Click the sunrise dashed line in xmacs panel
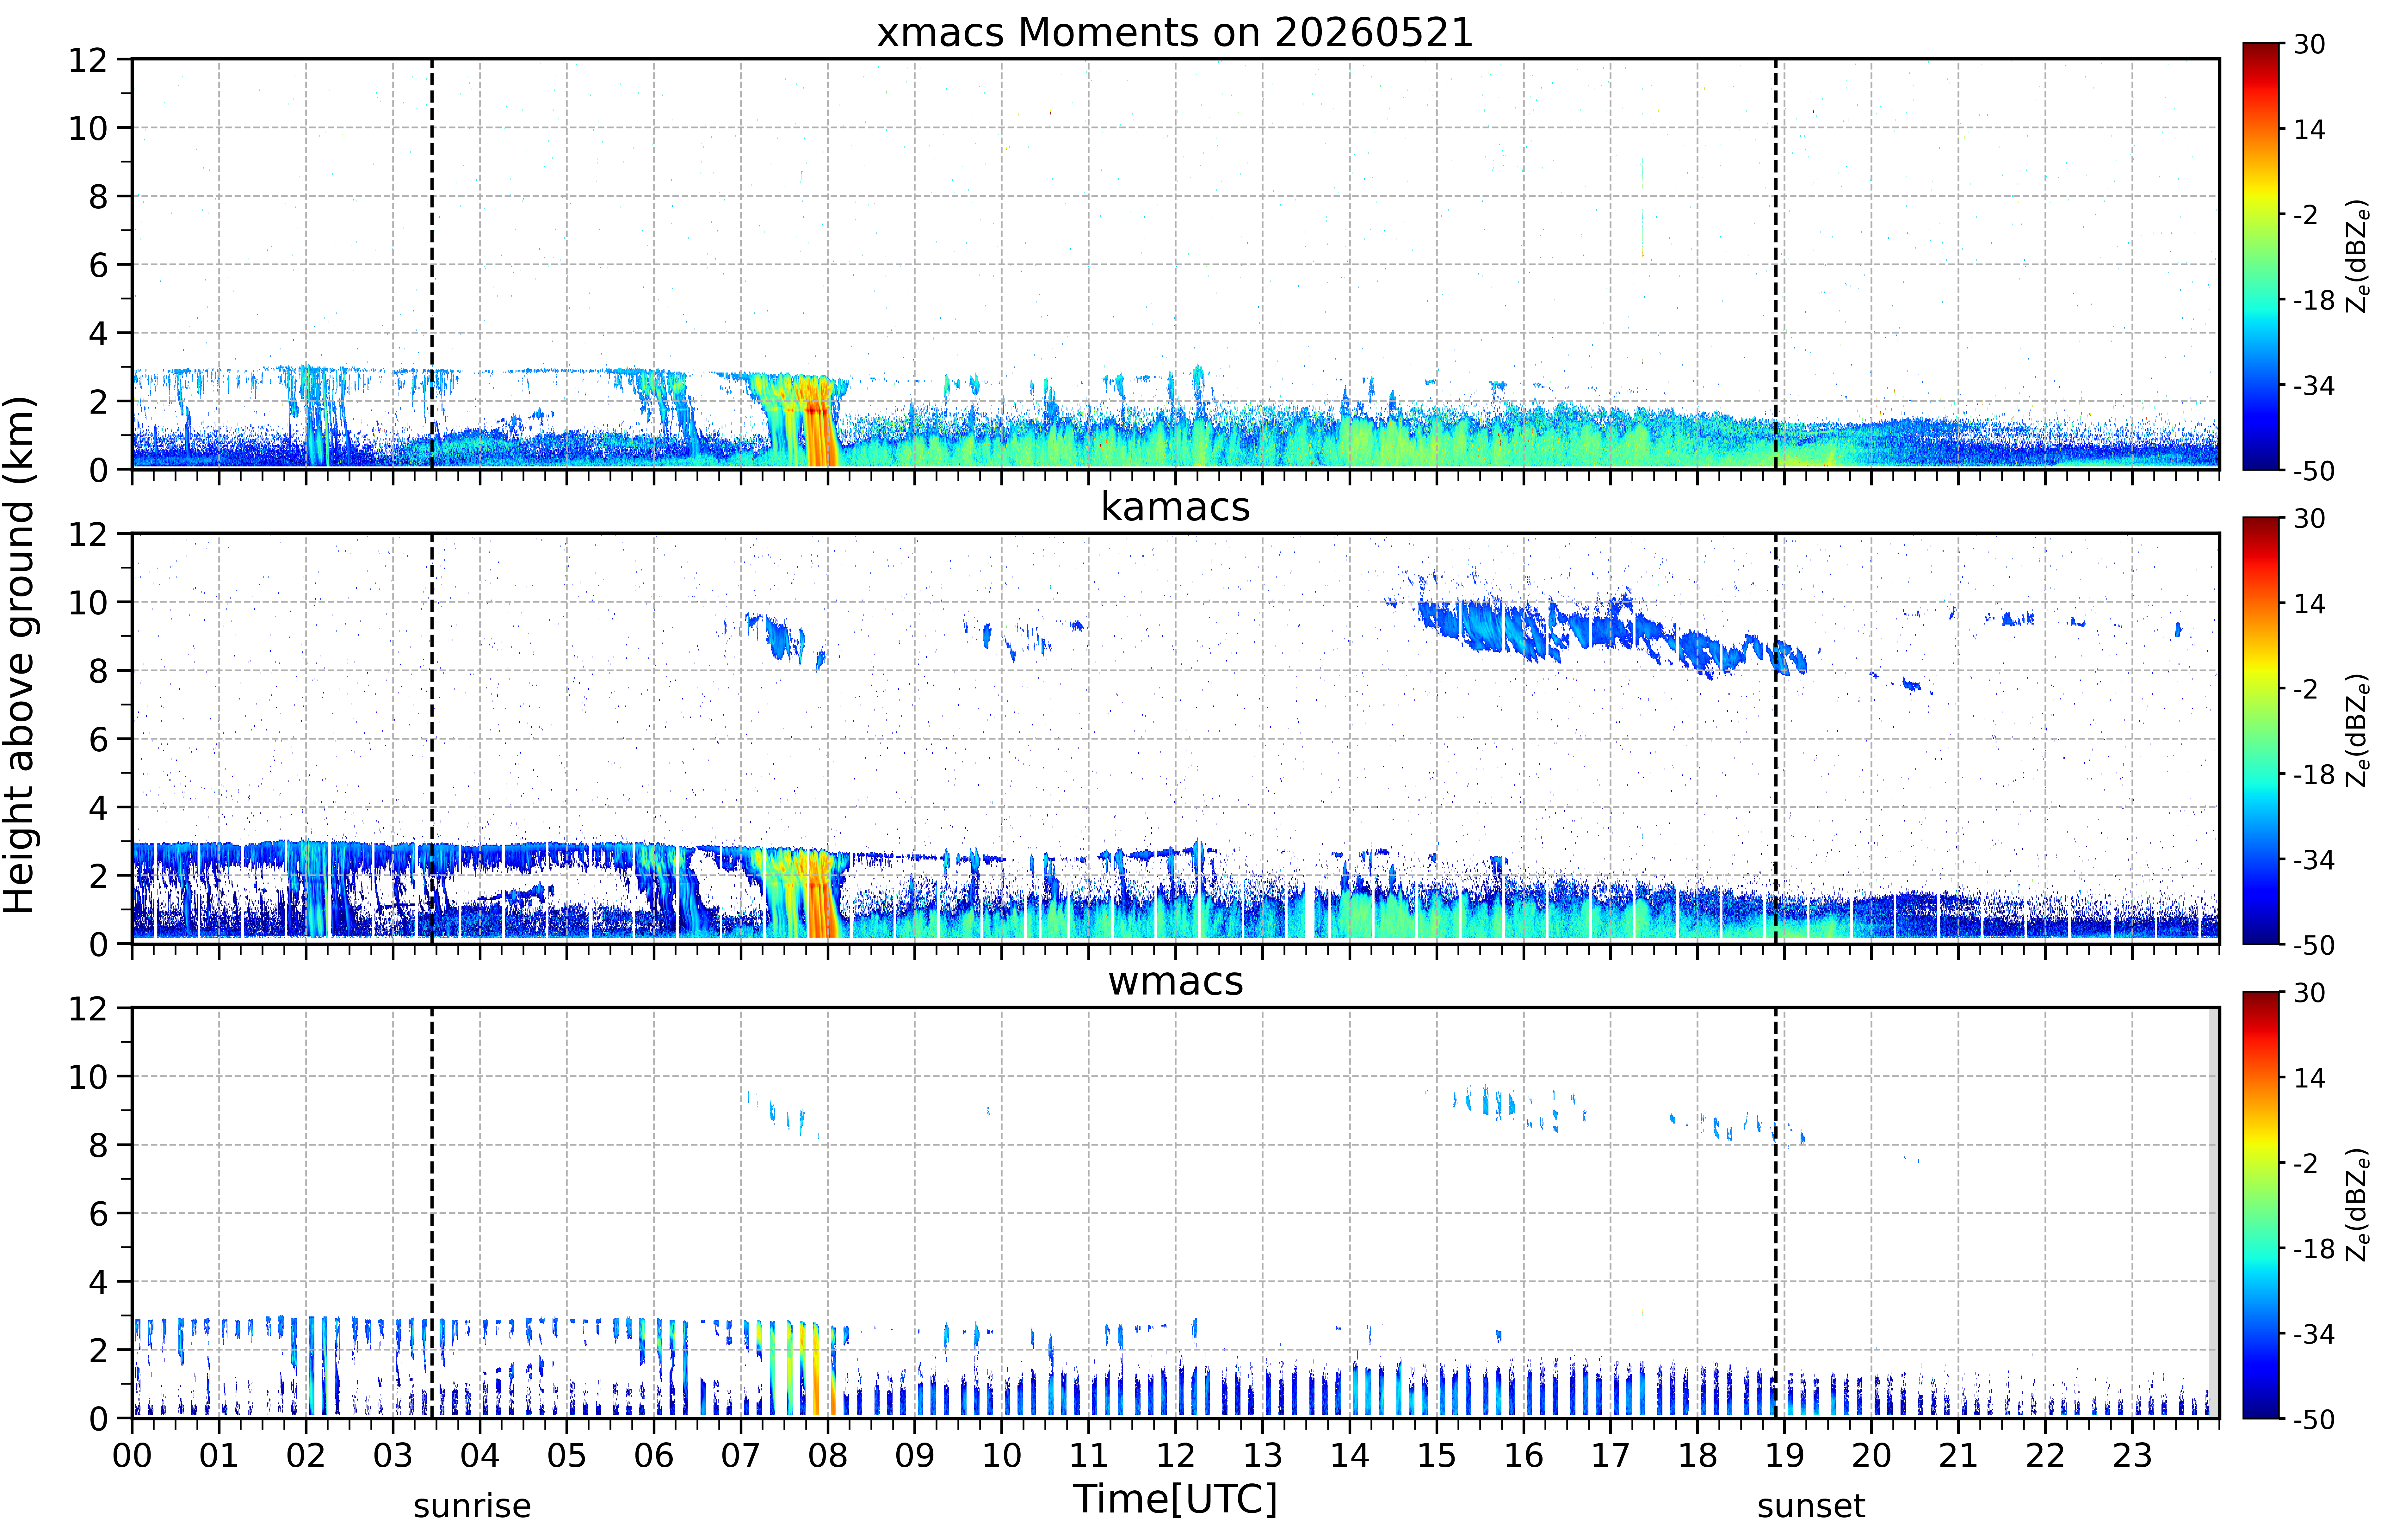The height and width of the screenshot is (1540, 2387). tap(432, 264)
